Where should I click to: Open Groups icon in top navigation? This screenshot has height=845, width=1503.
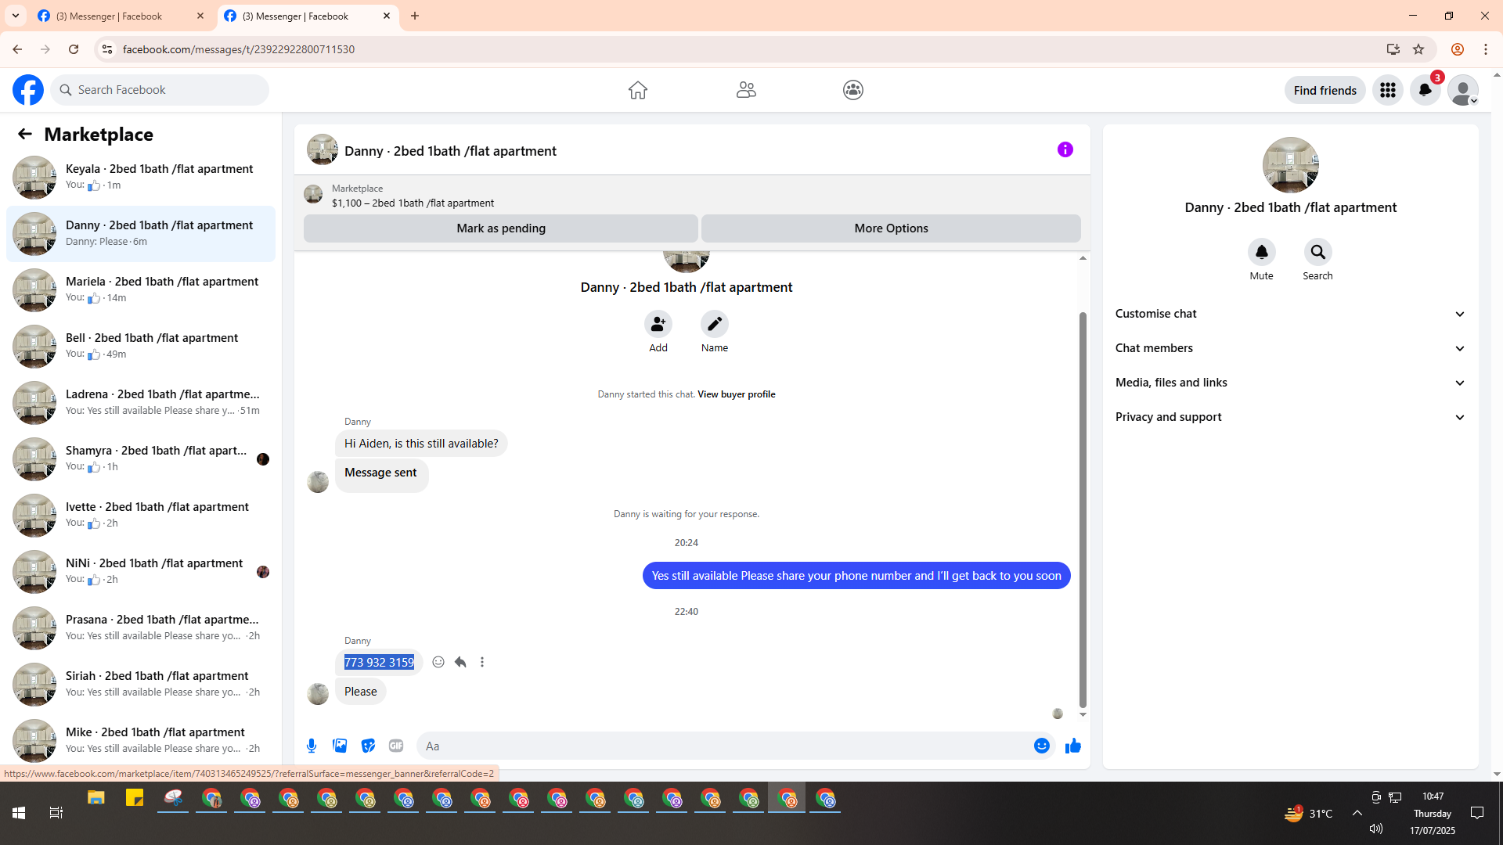[853, 90]
